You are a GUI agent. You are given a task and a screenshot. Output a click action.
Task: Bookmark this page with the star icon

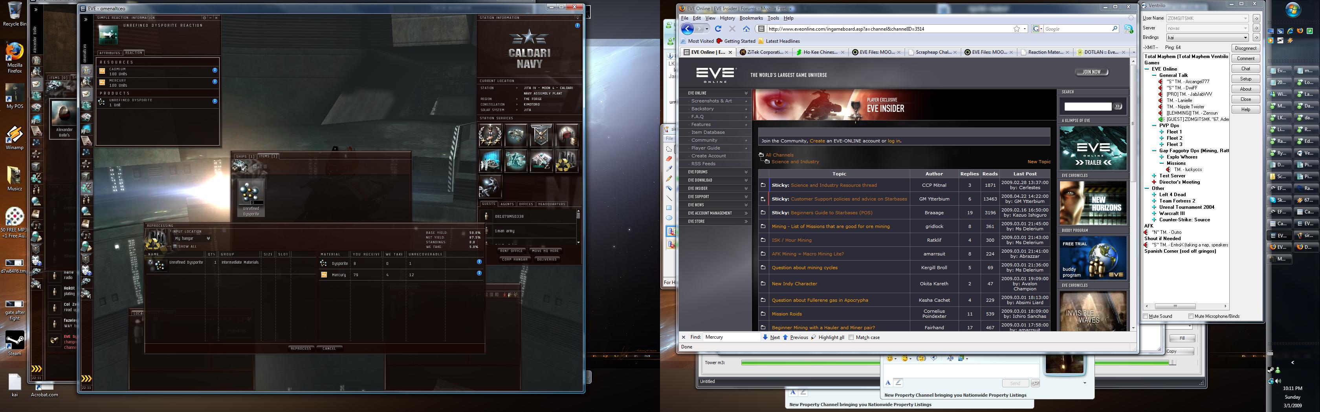1016,29
